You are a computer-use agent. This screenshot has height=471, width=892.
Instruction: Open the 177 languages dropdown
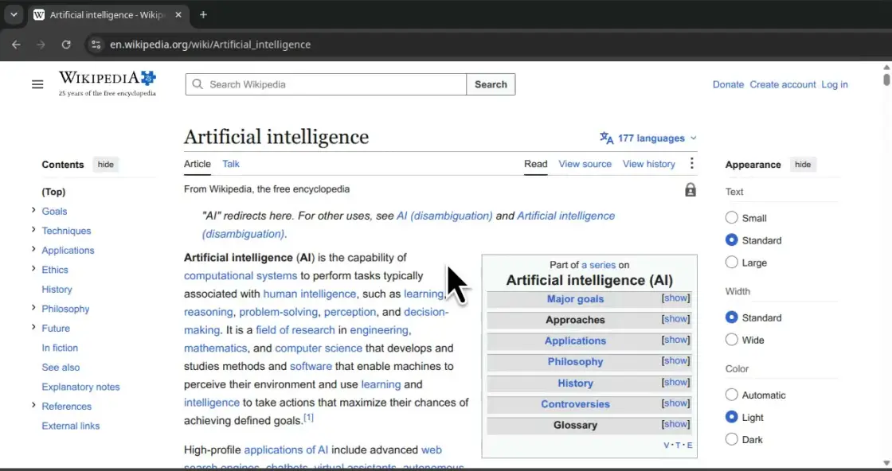(x=648, y=138)
